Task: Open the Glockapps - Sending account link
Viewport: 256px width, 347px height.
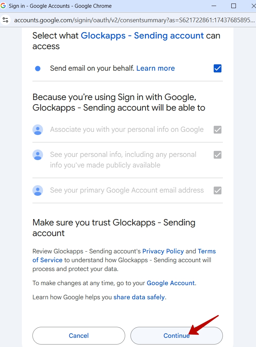Action: (142, 36)
